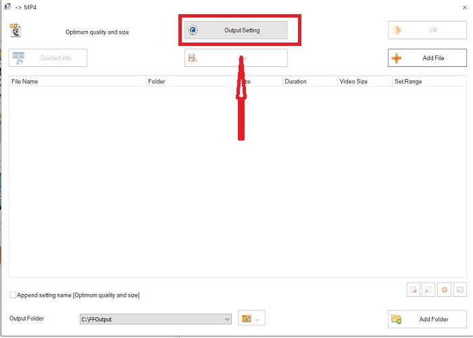Screen dimensions: 473x338
Task: Enable the Append setting name checkbox
Action: pos(13,295)
